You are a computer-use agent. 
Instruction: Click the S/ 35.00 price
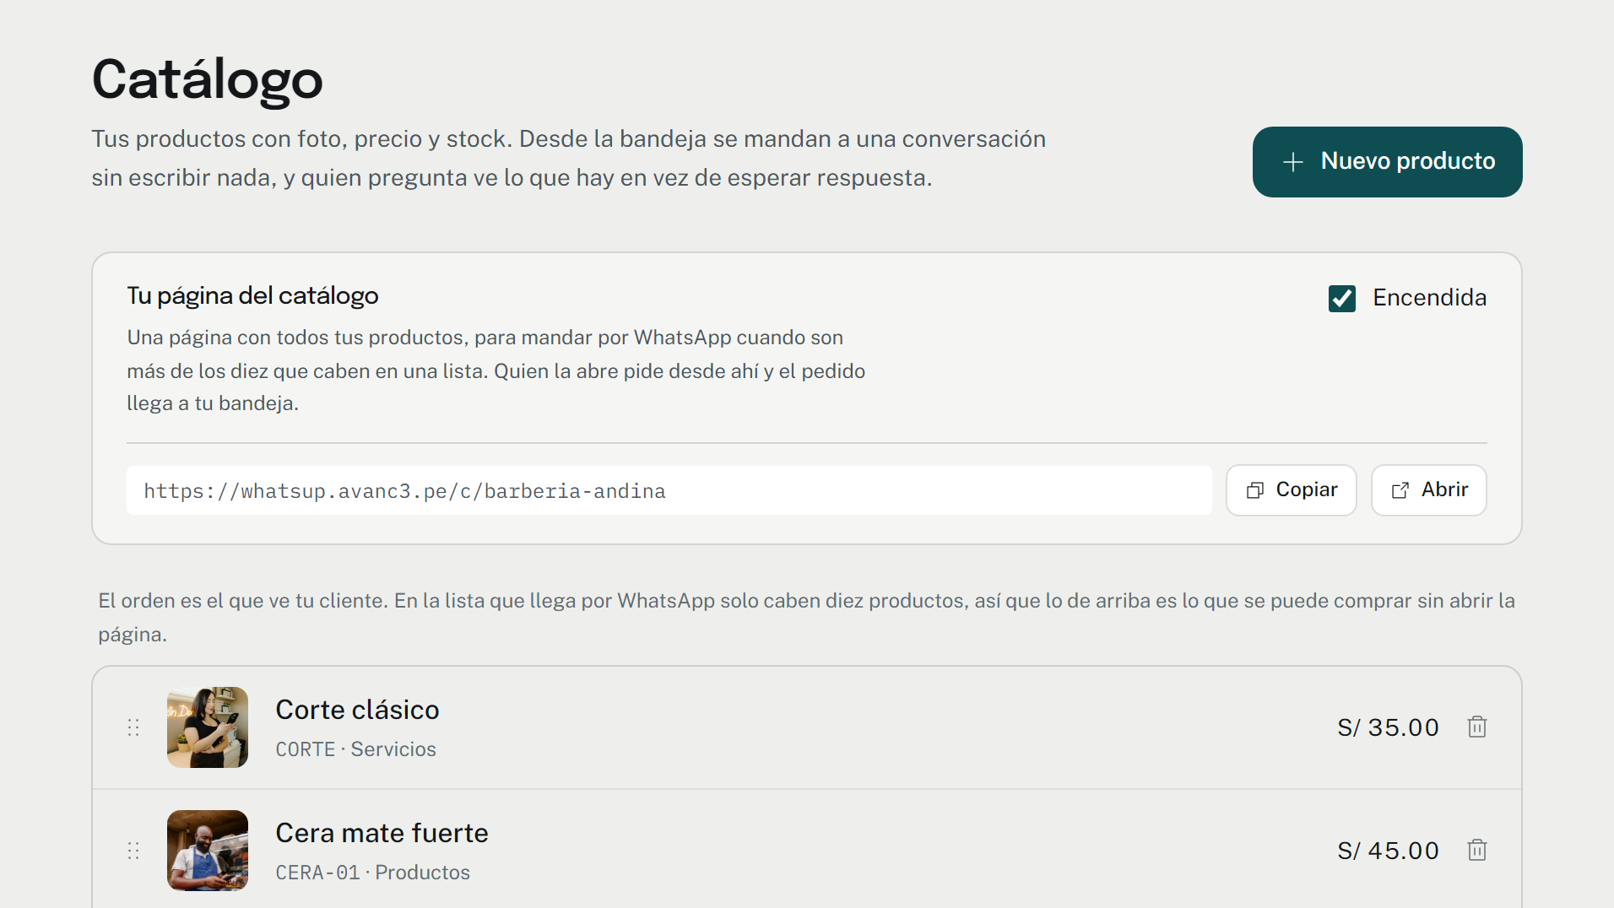coord(1388,727)
